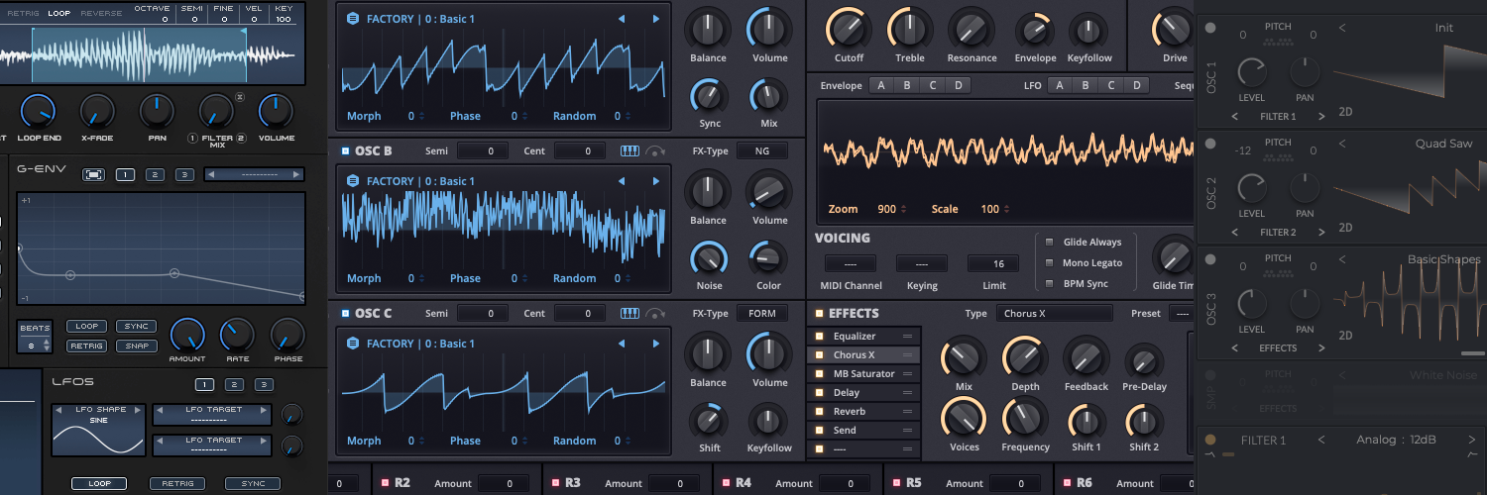1487x495 pixels.
Task: Click the OSC B keyboard tracking icon
Action: pos(629,150)
